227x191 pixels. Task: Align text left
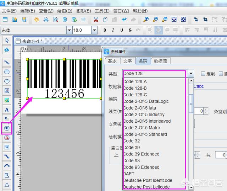point(150,30)
